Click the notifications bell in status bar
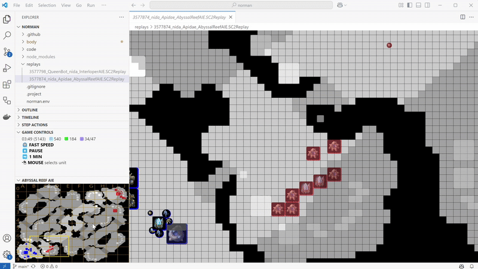Image resolution: width=478 pixels, height=269 pixels. (x=471, y=266)
